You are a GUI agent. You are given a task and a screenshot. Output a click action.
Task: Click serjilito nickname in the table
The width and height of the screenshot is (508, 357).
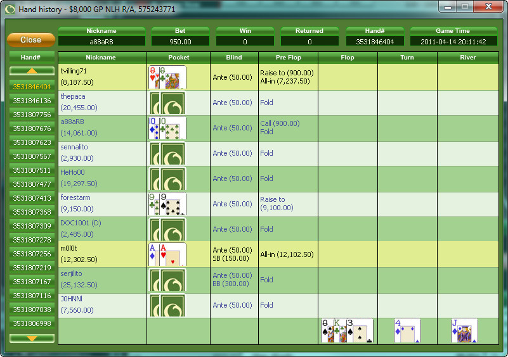point(71,273)
